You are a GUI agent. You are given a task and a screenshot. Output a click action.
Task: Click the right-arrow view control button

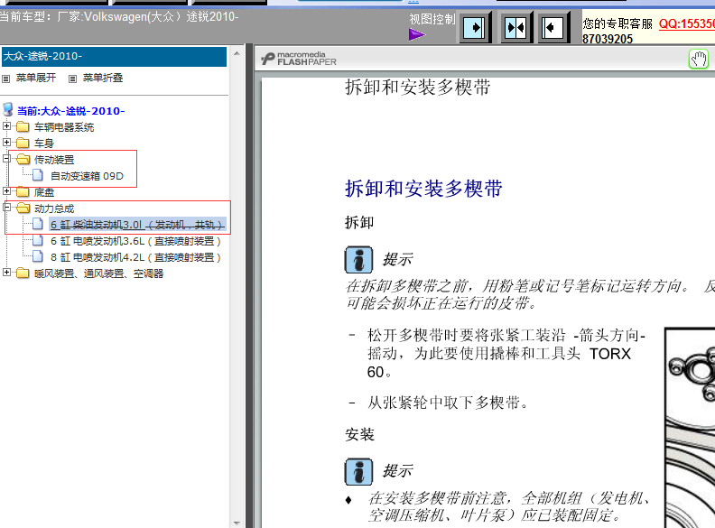coord(475,28)
